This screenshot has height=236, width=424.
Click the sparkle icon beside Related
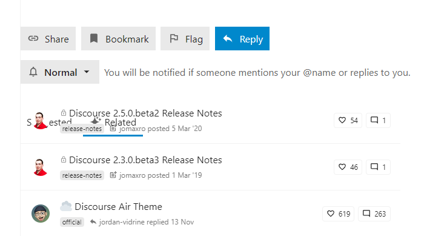coord(96,121)
